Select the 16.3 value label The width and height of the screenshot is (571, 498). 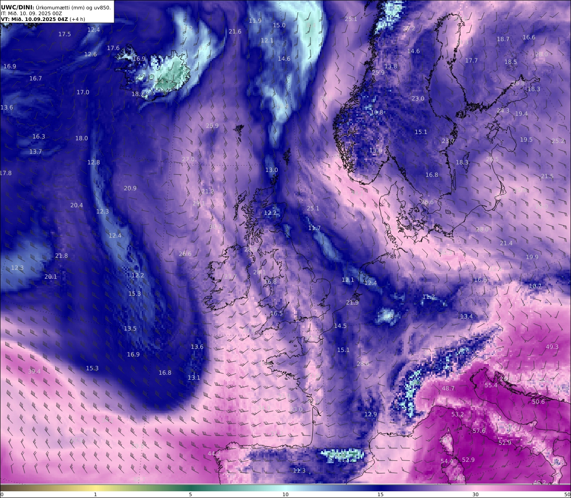coord(39,137)
